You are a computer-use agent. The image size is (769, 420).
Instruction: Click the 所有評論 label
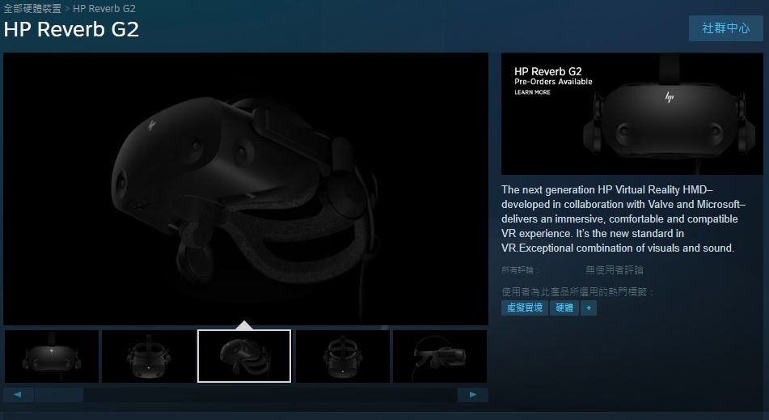click(x=521, y=269)
